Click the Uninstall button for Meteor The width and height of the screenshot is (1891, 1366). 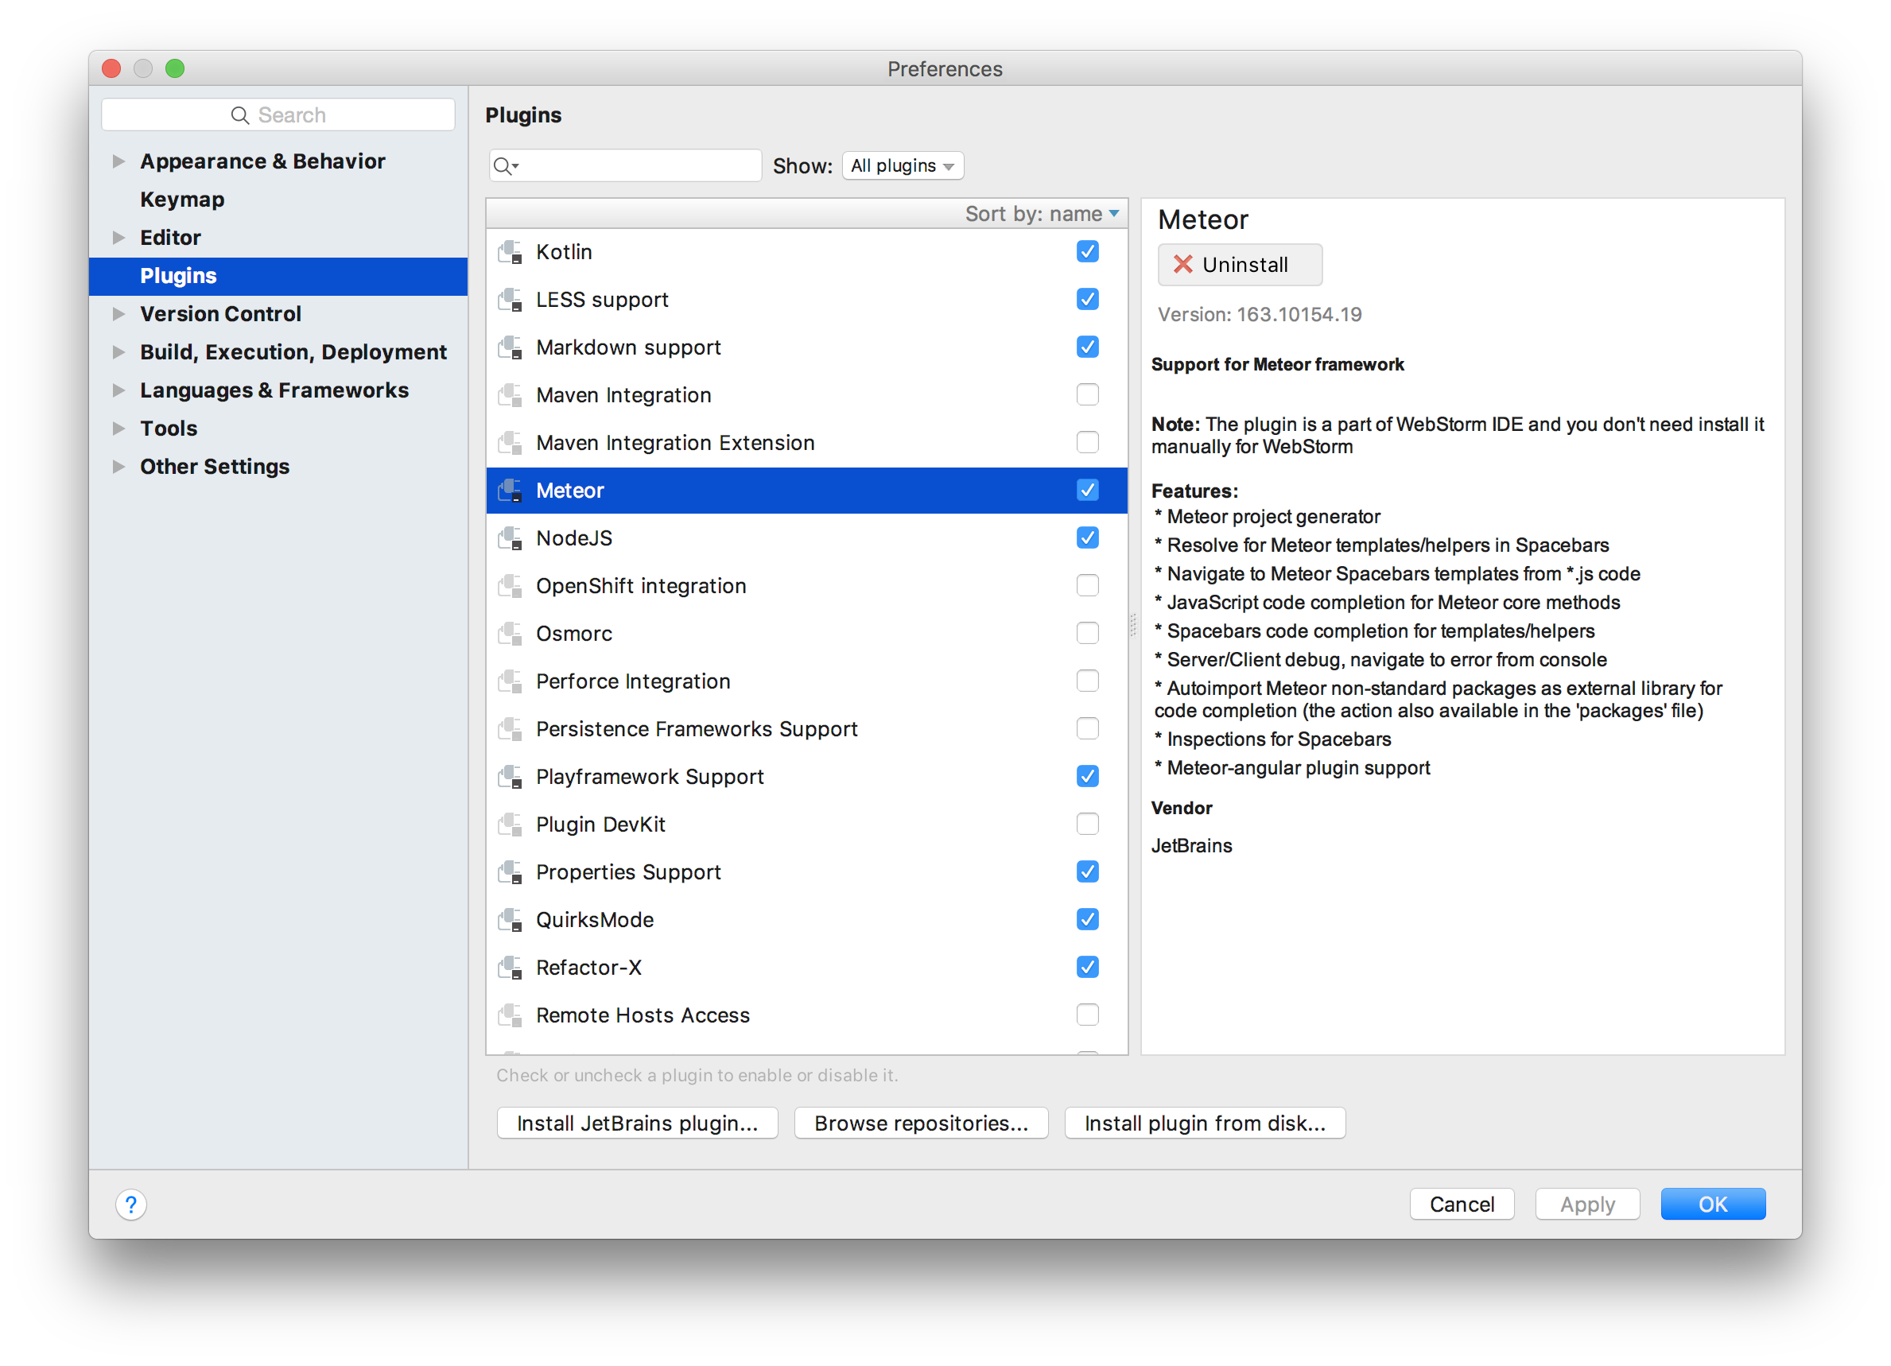click(1239, 265)
